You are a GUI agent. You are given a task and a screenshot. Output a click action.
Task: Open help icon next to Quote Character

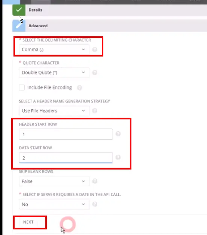95,73
